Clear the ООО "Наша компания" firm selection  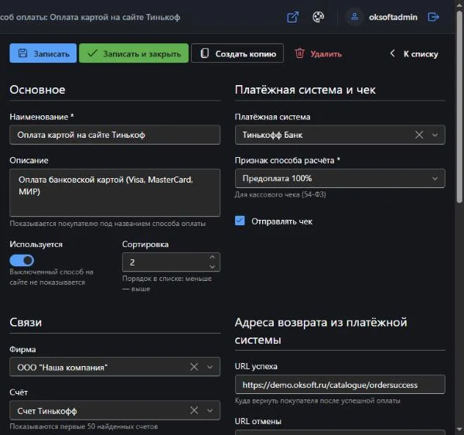click(x=194, y=367)
